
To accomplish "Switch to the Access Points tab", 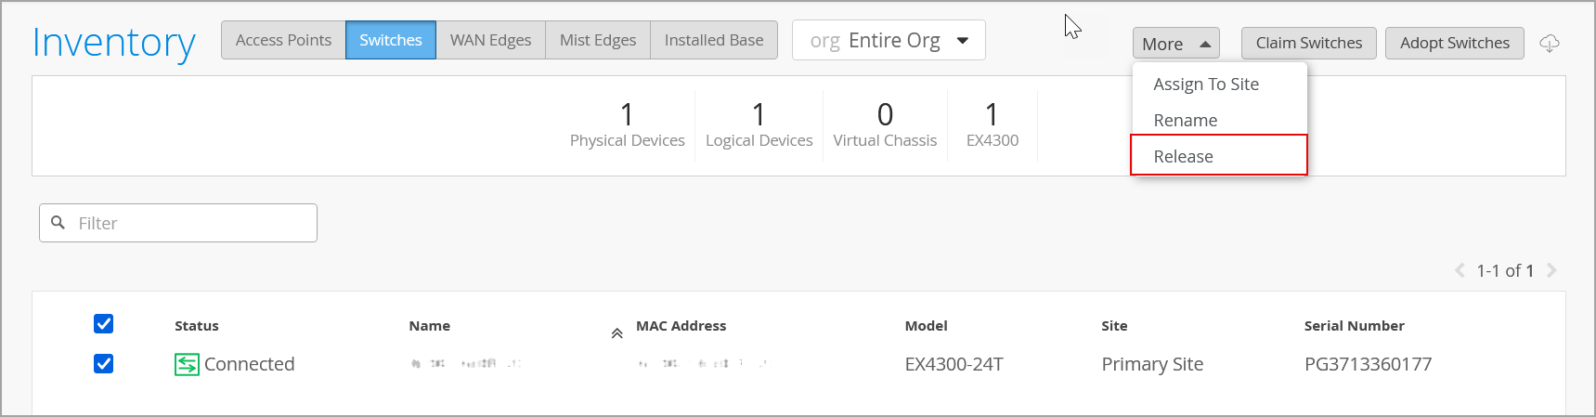I will coord(283,41).
